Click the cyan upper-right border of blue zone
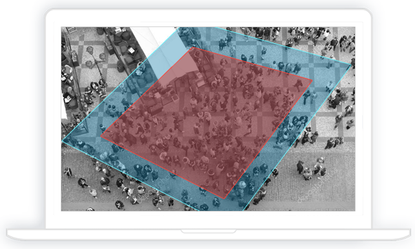This screenshot has width=415, height=249. click(283, 46)
